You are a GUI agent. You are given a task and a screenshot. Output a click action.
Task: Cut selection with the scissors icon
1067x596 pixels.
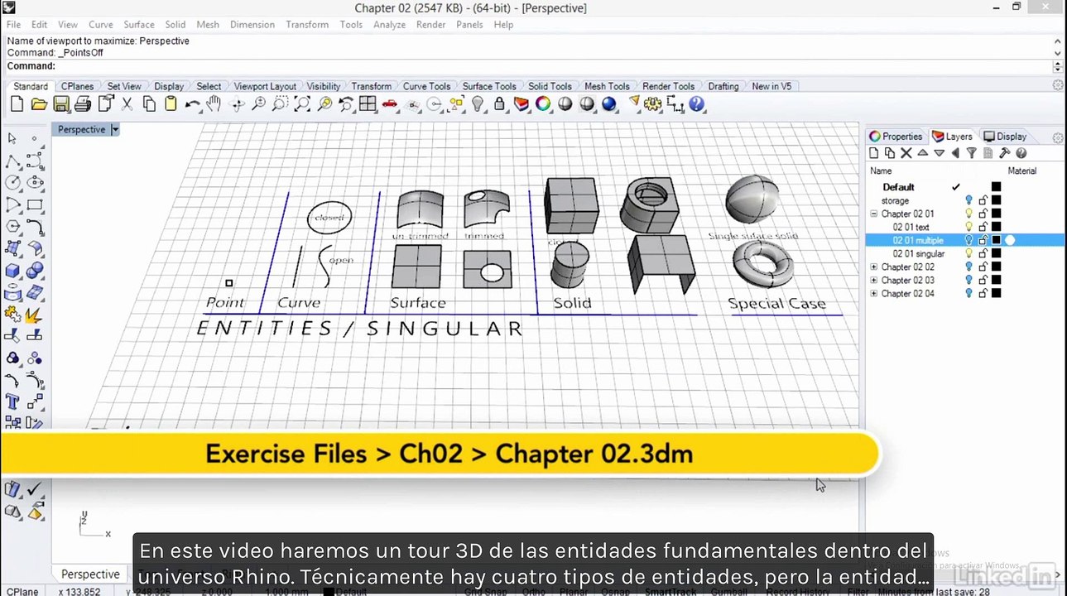coord(127,104)
